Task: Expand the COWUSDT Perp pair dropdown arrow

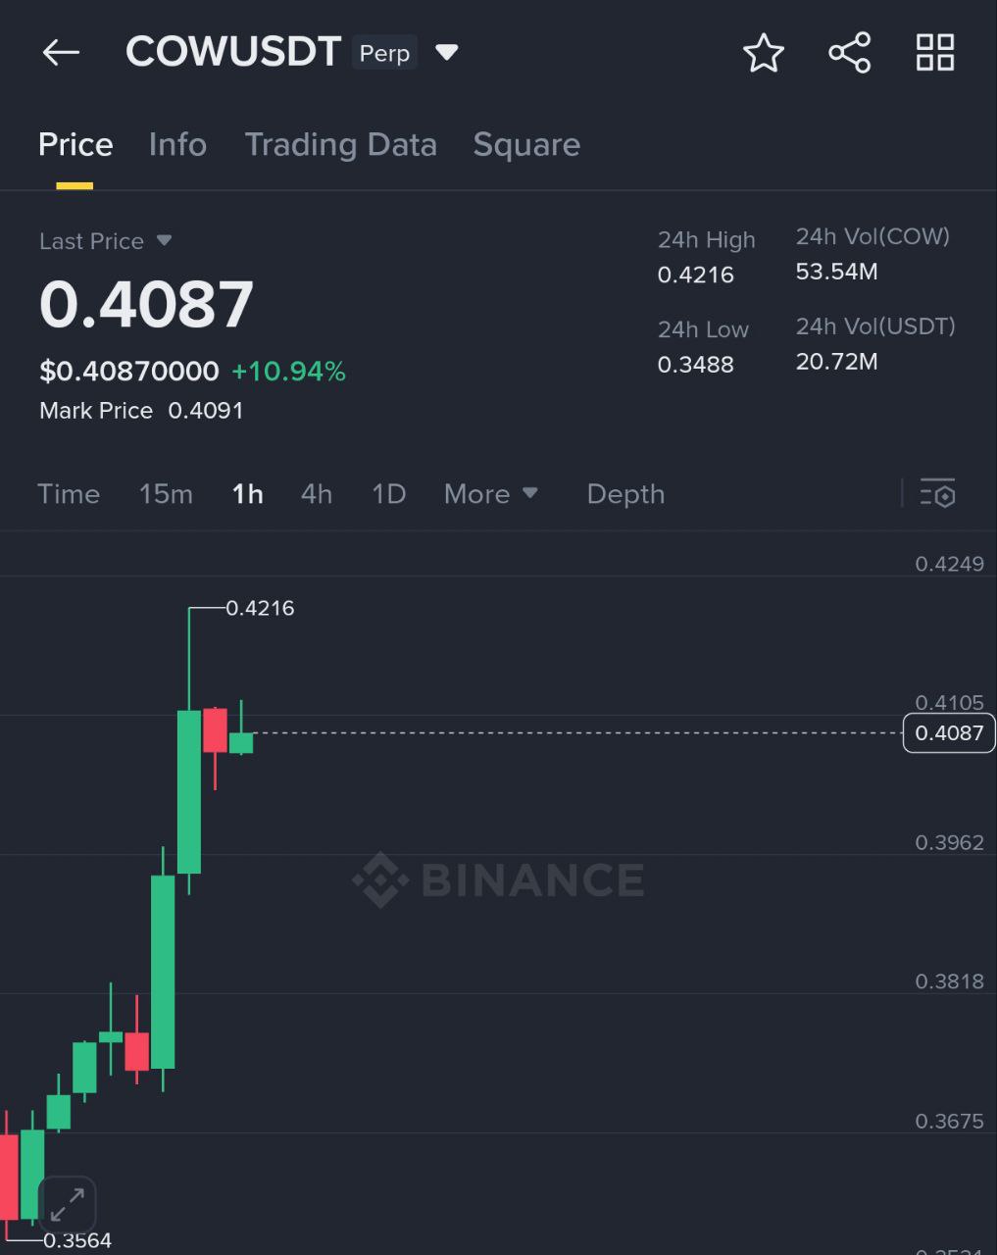Action: coord(447,52)
